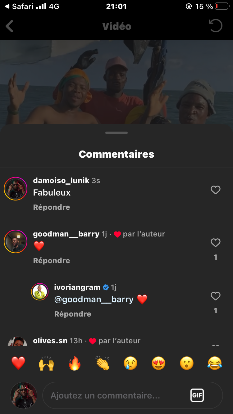Image resolution: width=233 pixels, height=414 pixels.
Task: Insert clapping hands quick emoji
Action: pos(103,363)
